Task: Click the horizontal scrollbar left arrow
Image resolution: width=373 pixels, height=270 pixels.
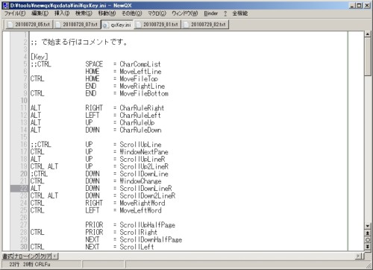Action: point(55,256)
